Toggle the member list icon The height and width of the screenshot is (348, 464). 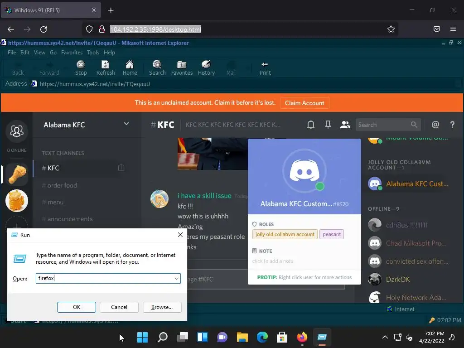tap(345, 125)
